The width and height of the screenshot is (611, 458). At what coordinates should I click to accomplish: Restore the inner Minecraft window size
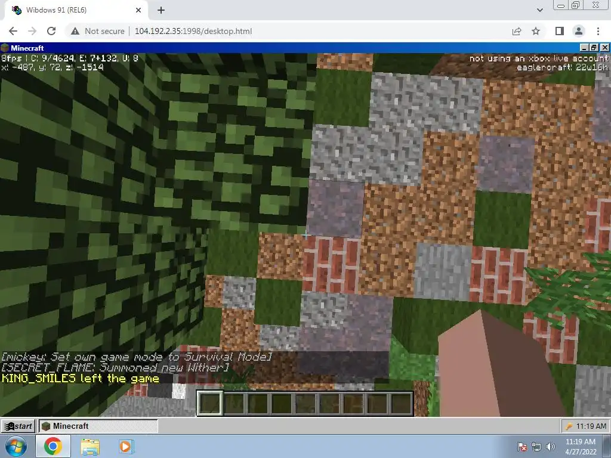click(594, 48)
